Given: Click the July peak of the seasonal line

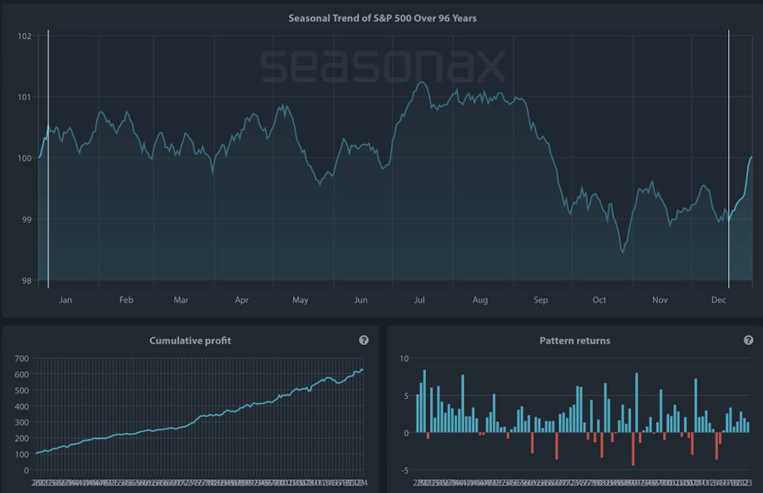Looking at the screenshot, I should tap(421, 82).
